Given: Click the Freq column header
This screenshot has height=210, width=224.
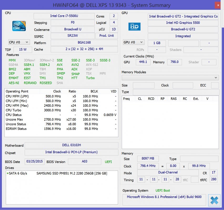Looking at the screenshot, I should click(126, 99).
